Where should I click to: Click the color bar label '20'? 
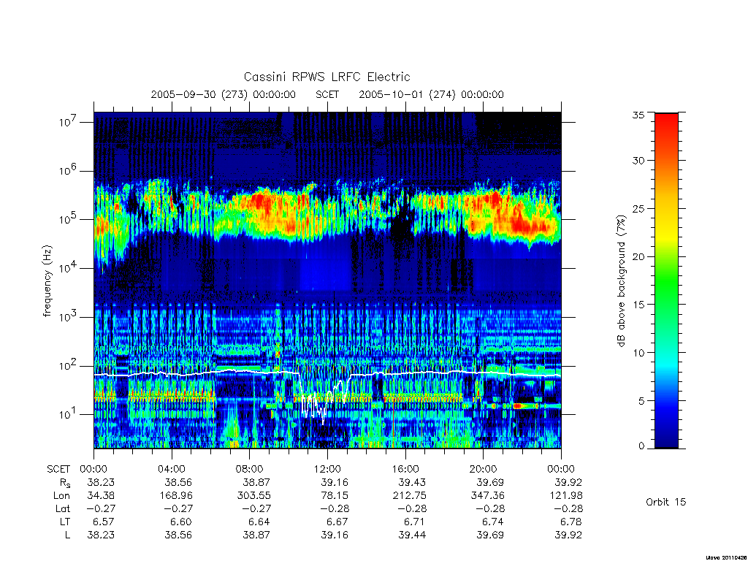coord(638,256)
